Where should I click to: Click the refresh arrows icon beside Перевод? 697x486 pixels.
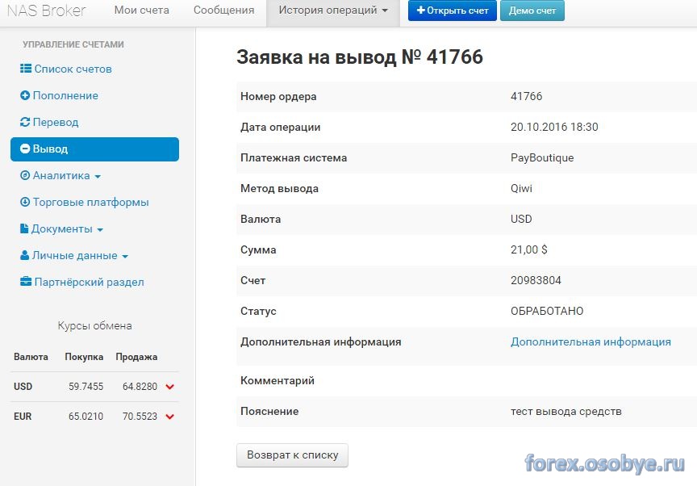[x=25, y=122]
